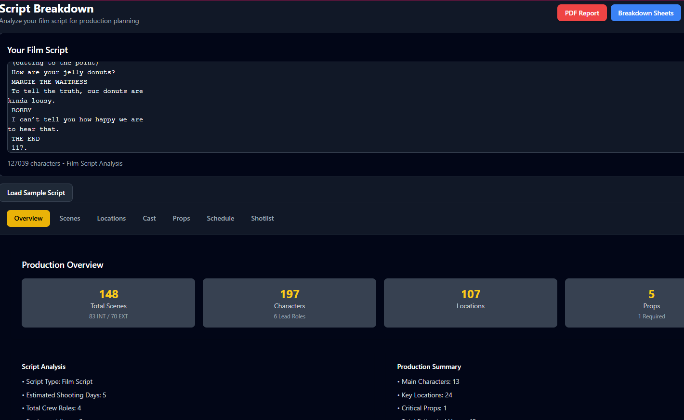
Task: Click 'How are your jelly donuts?' line
Action: tap(63, 72)
